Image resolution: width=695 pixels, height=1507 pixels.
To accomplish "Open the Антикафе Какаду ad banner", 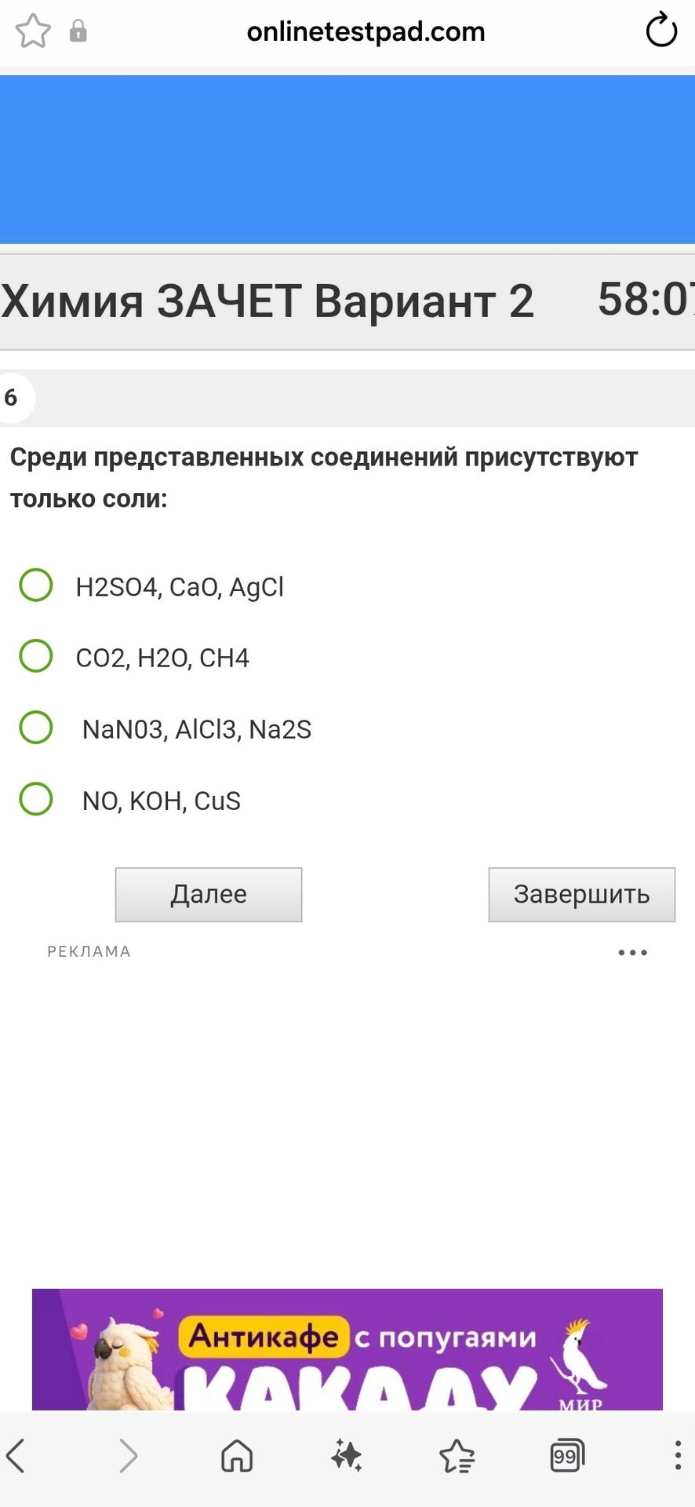I will (x=347, y=1349).
